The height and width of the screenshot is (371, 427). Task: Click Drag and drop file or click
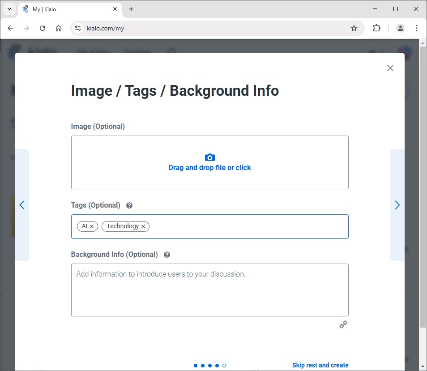(x=209, y=168)
